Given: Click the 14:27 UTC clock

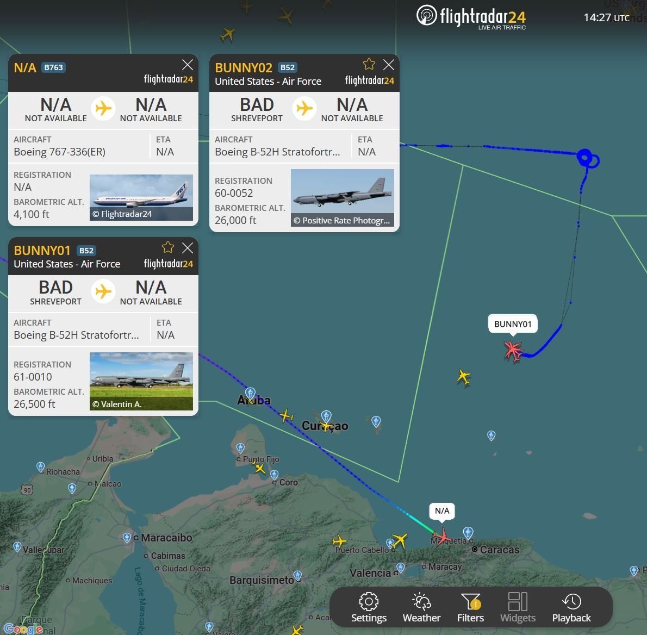Looking at the screenshot, I should (606, 17).
